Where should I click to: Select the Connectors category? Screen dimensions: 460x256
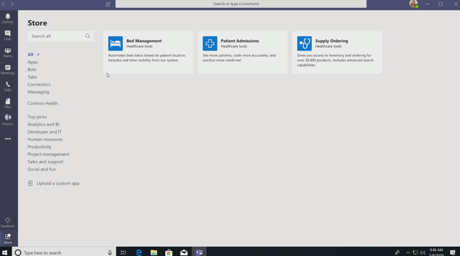click(x=39, y=84)
